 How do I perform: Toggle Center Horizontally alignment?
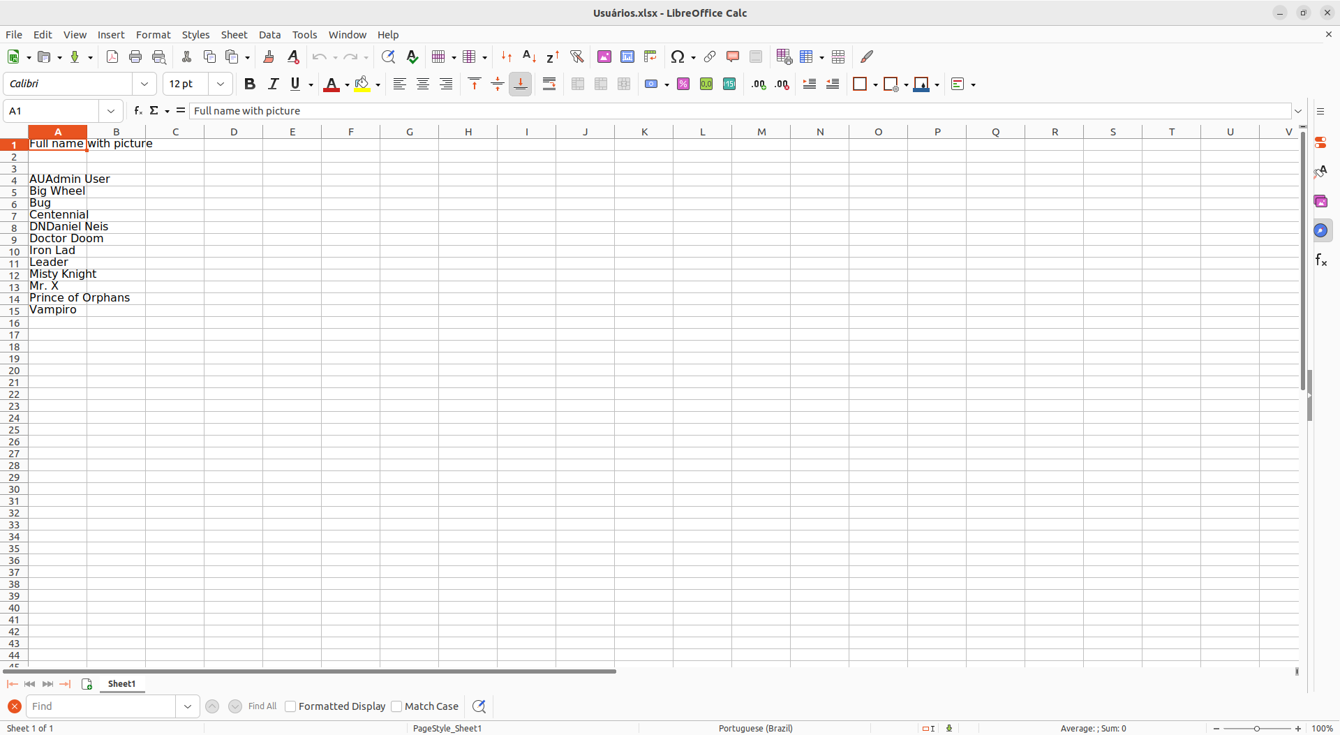tap(422, 84)
